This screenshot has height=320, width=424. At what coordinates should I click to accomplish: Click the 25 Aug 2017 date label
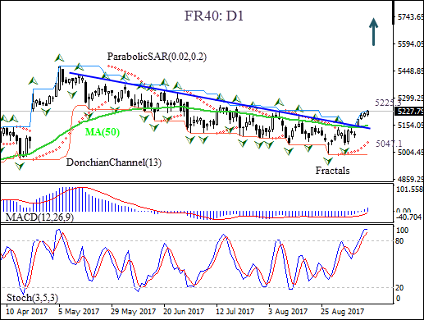click(342, 311)
